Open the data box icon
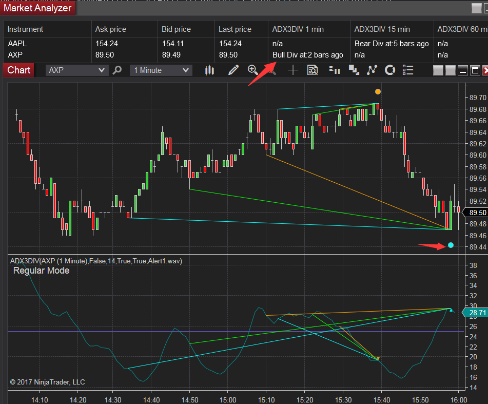This screenshot has width=488, height=404. (313, 70)
